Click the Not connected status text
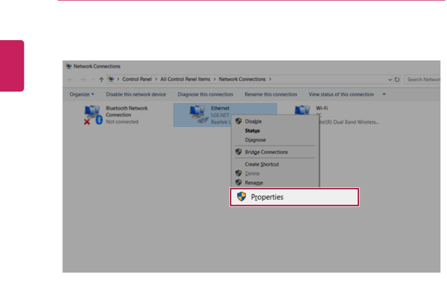The image size is (447, 285). click(122, 122)
